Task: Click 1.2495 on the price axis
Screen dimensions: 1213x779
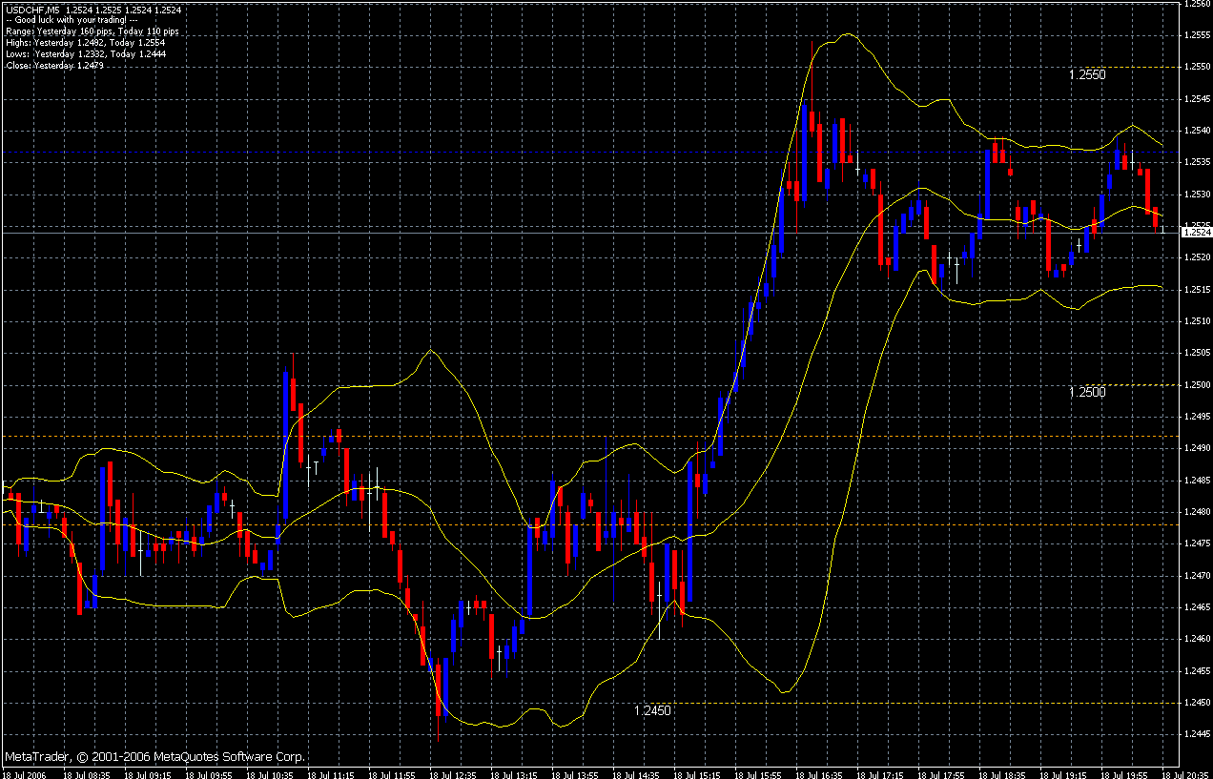Action: coord(1198,416)
